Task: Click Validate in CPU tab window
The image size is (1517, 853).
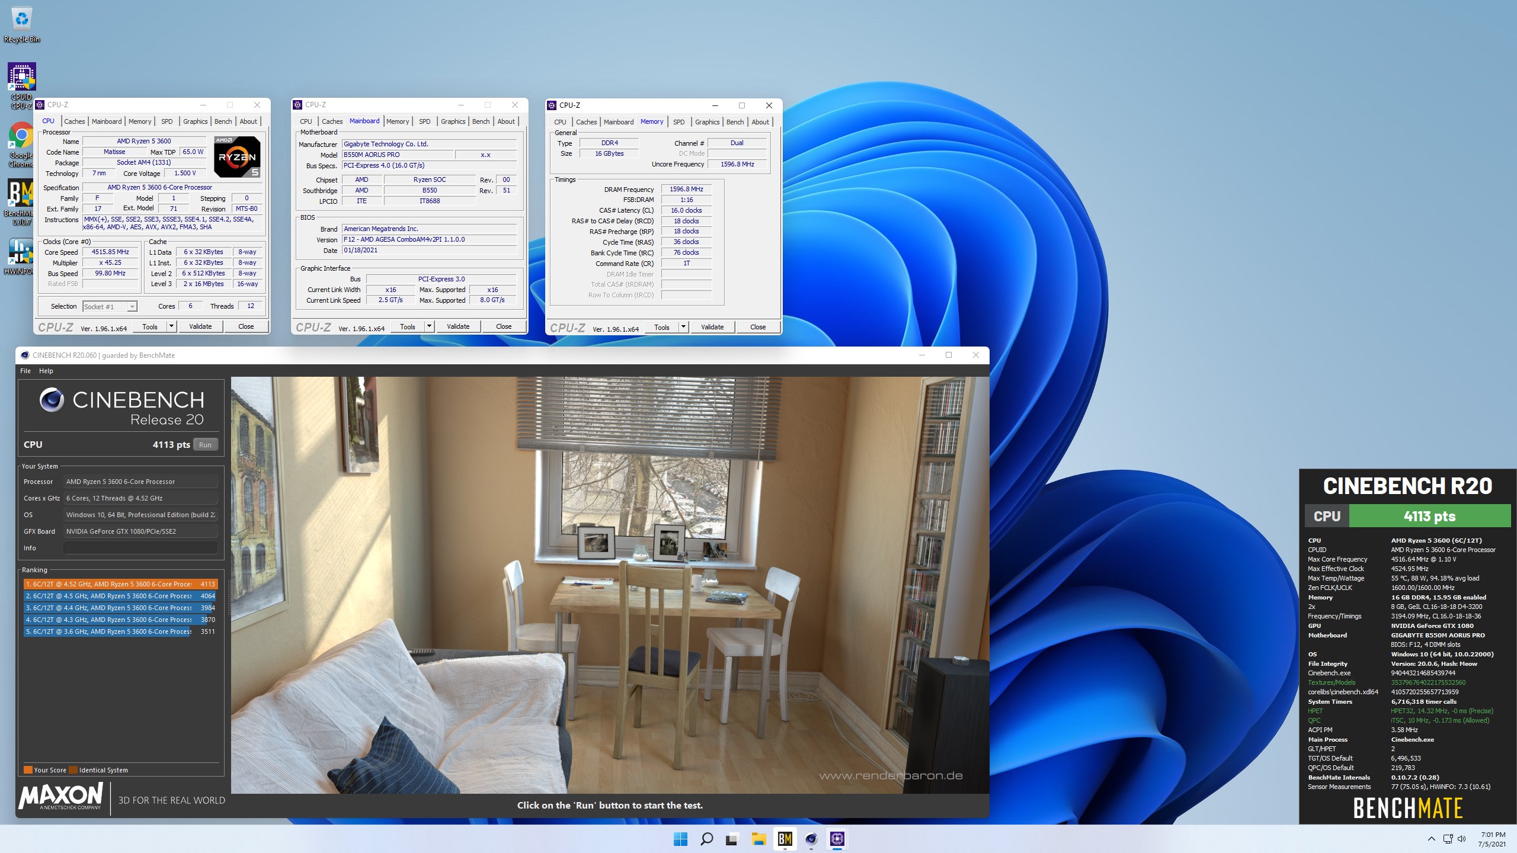Action: (x=200, y=326)
